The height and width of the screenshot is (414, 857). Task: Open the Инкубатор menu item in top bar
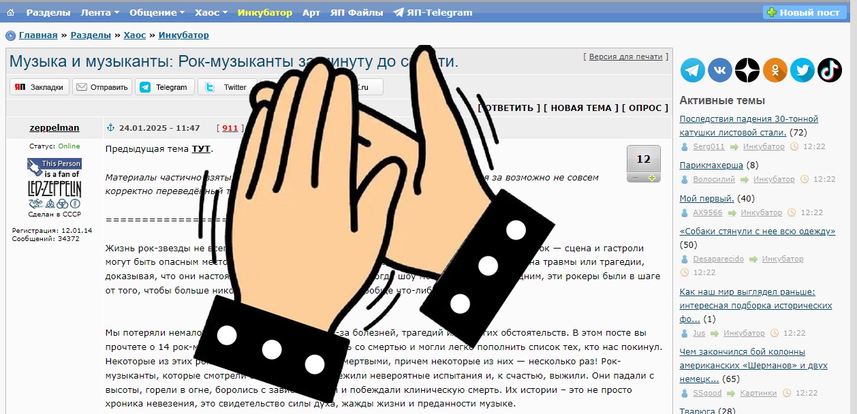pyautogui.click(x=265, y=12)
